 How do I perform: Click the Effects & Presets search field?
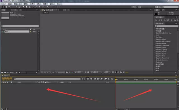pyautogui.click(x=166, y=26)
